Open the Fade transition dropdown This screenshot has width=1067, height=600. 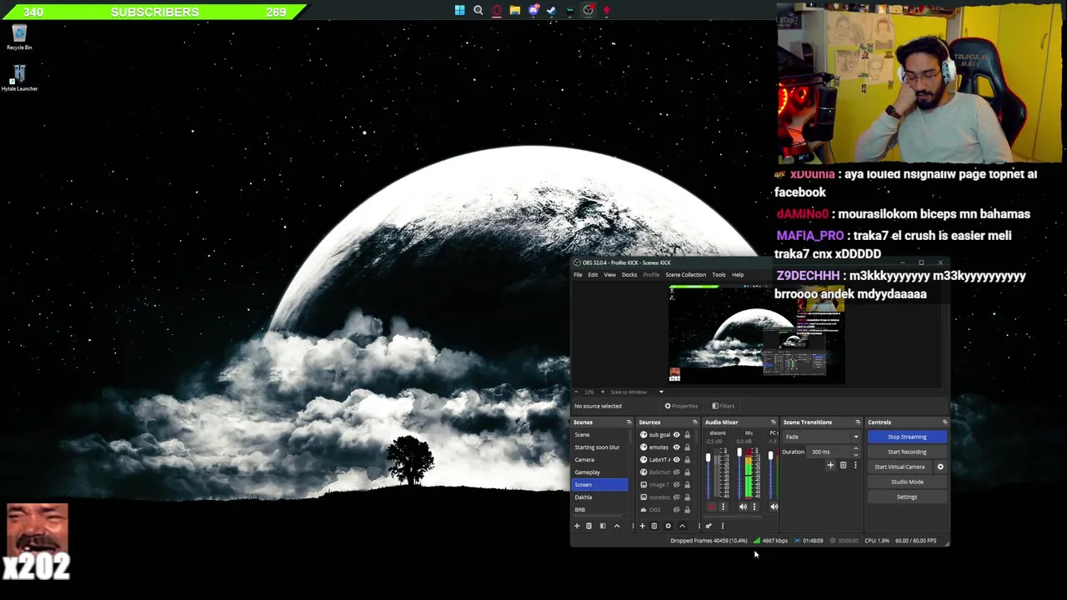tap(821, 437)
